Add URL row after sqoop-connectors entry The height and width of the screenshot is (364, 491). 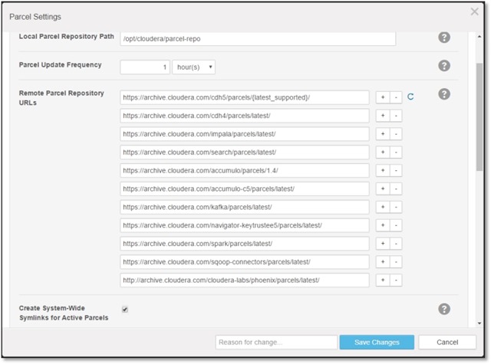pos(383,262)
